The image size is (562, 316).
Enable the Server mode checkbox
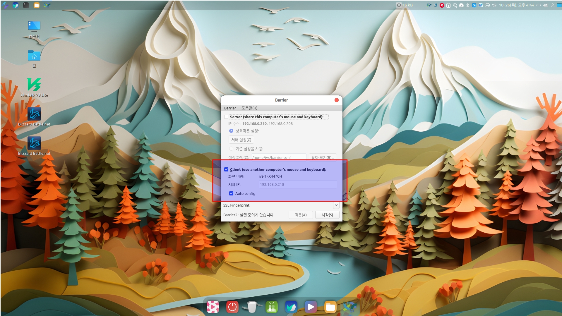pyautogui.click(x=226, y=117)
